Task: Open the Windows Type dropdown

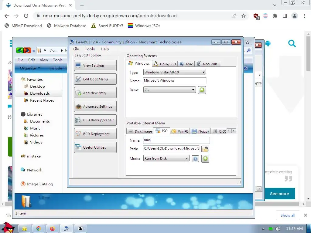Action: (x=175, y=72)
